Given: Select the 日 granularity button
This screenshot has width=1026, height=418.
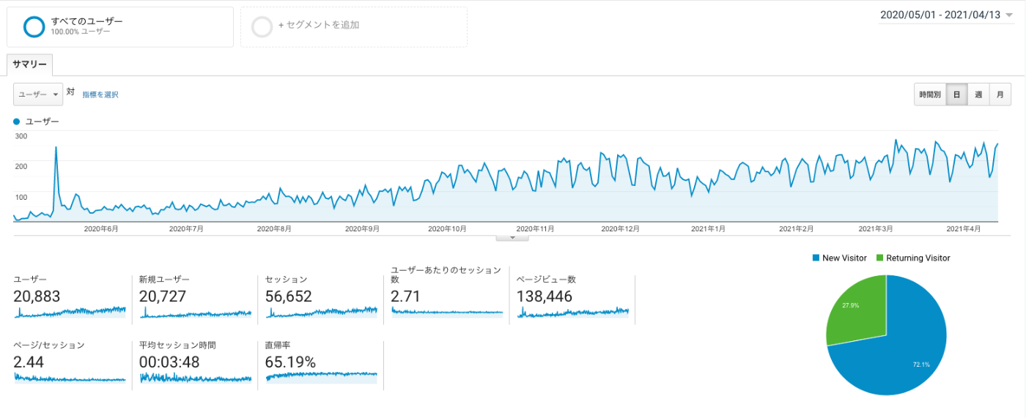Looking at the screenshot, I should coord(956,94).
